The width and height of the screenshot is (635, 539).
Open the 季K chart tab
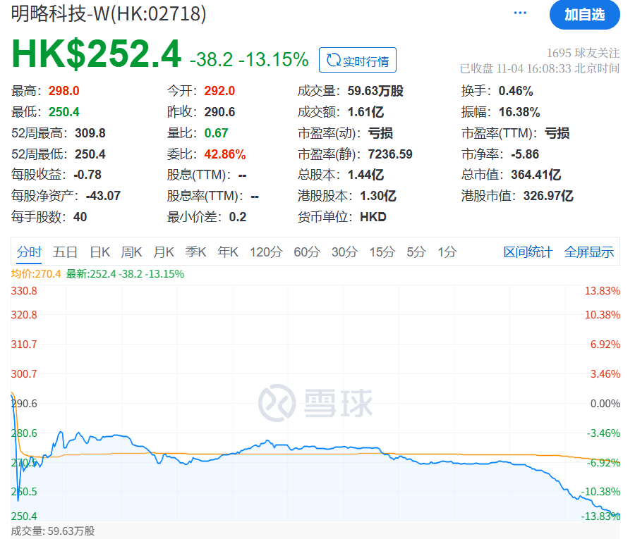tap(196, 252)
